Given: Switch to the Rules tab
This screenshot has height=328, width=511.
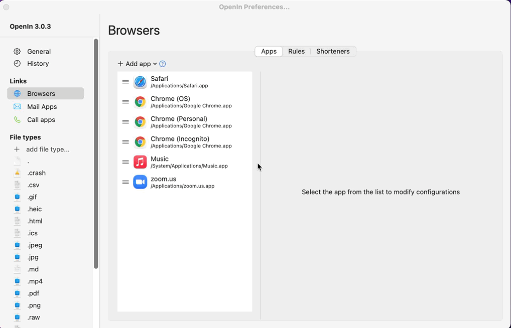Looking at the screenshot, I should tap(296, 52).
